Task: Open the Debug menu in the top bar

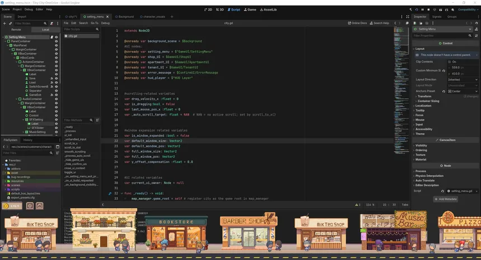Action: coord(29,9)
